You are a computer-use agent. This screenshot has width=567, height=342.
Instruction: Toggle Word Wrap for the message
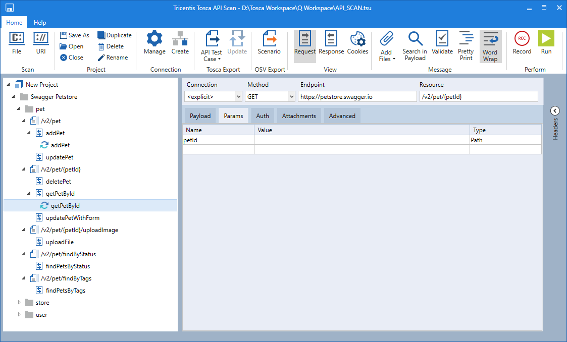click(490, 46)
